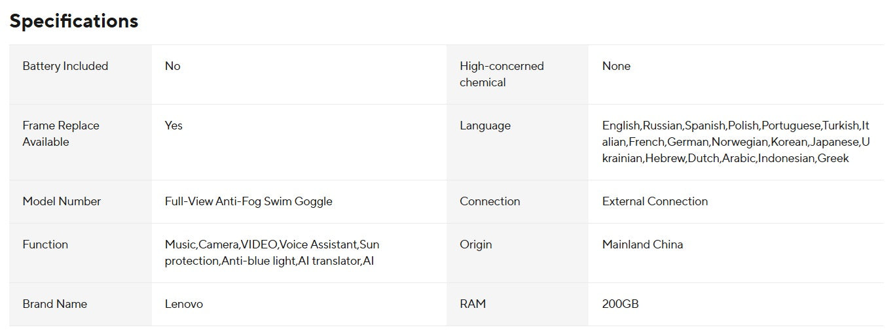Click the Model Number label
This screenshot has width=895, height=336.
point(62,201)
